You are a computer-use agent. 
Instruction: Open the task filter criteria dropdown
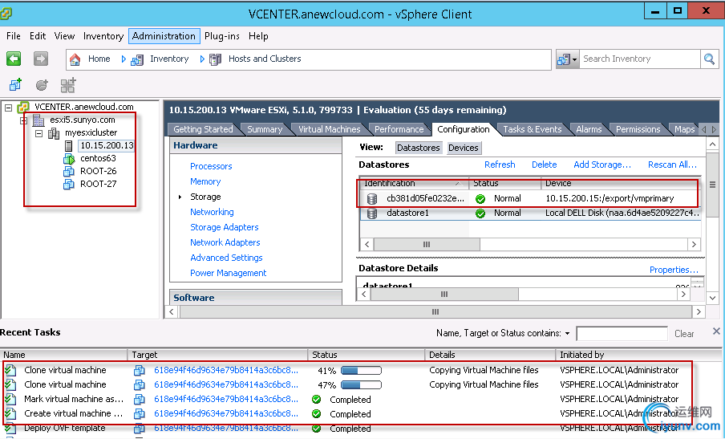(567, 333)
